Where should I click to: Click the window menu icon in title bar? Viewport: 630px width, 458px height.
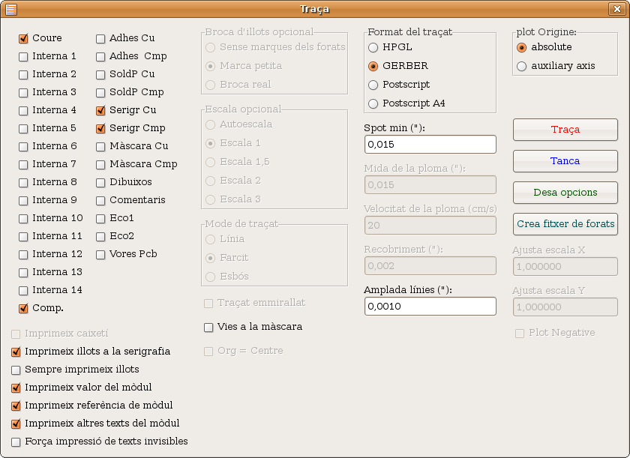pos(11,9)
